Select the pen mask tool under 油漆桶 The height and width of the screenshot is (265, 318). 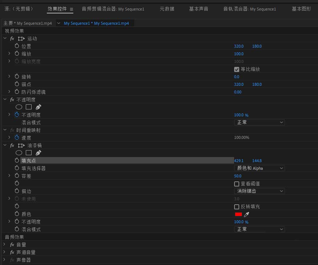[x=38, y=153]
